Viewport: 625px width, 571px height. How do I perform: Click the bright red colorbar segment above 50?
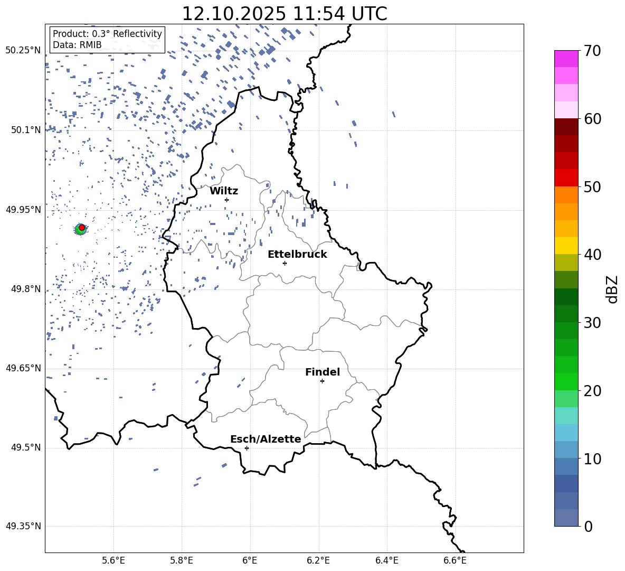566,178
